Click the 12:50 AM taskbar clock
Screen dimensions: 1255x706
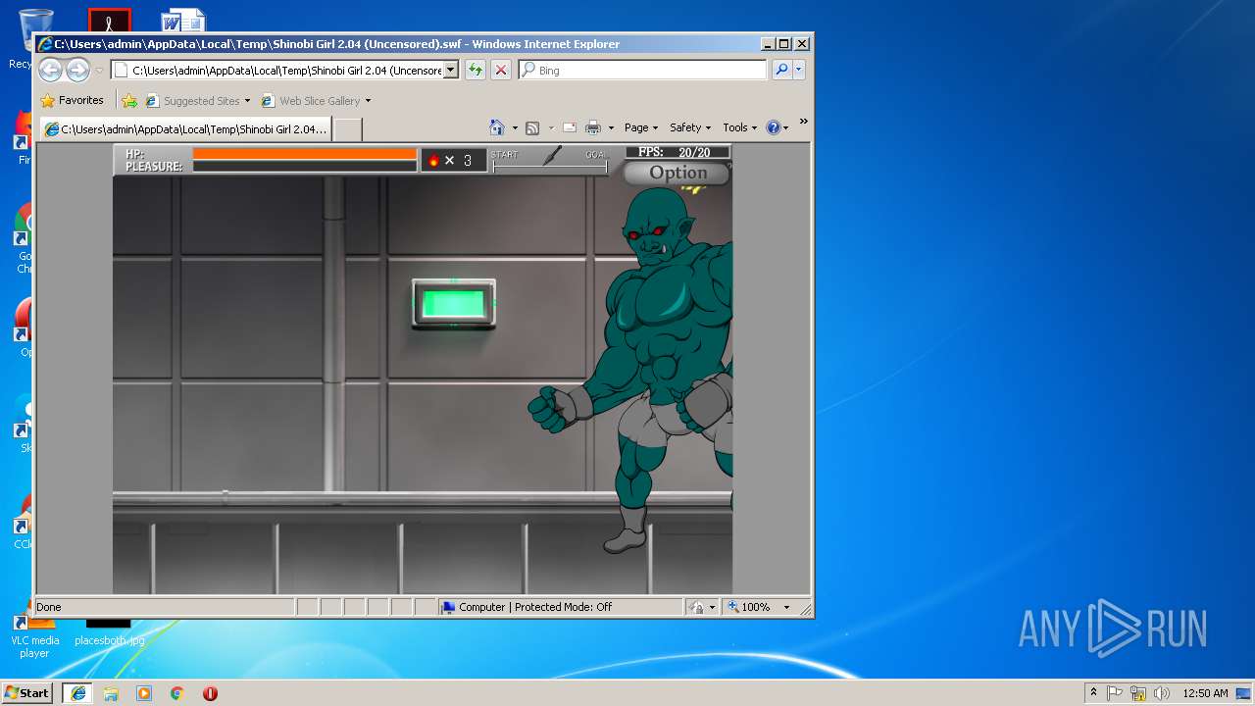click(x=1205, y=692)
